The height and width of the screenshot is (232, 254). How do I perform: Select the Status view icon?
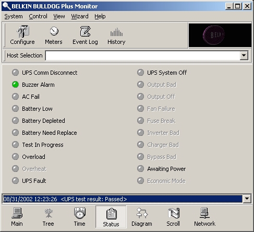111,217
